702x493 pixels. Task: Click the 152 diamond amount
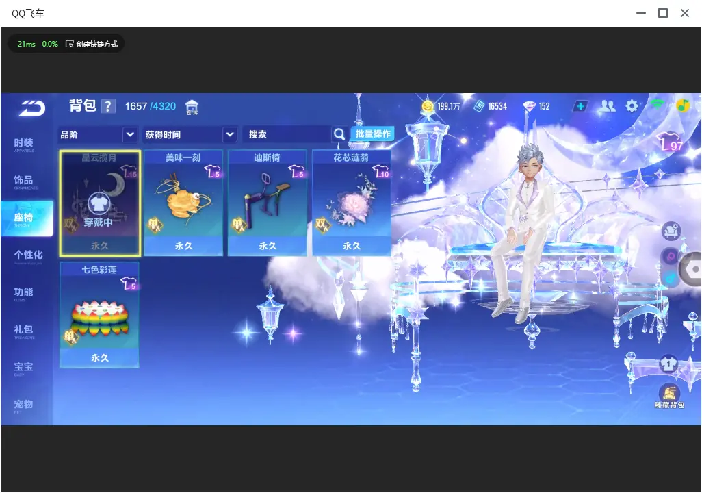(x=545, y=107)
